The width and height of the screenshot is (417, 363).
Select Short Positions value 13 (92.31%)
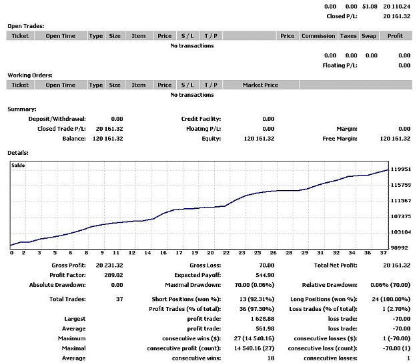pyautogui.click(x=257, y=299)
